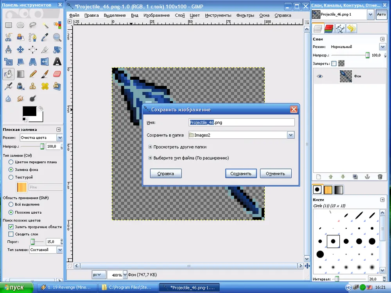Activate the Zoom magnifier tool
Viewport: 391px width, 293px height.
[x=57, y=38]
